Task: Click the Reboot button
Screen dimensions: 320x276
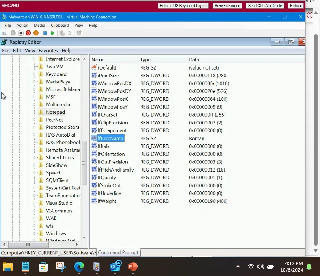Action: [x=296, y=6]
